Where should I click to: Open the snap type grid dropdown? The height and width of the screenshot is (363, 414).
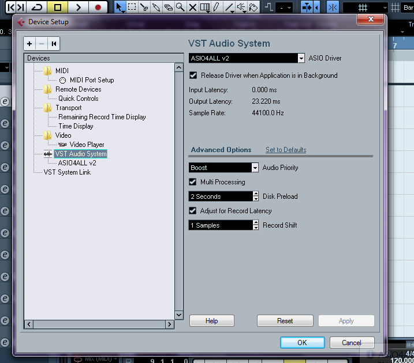(365, 7)
